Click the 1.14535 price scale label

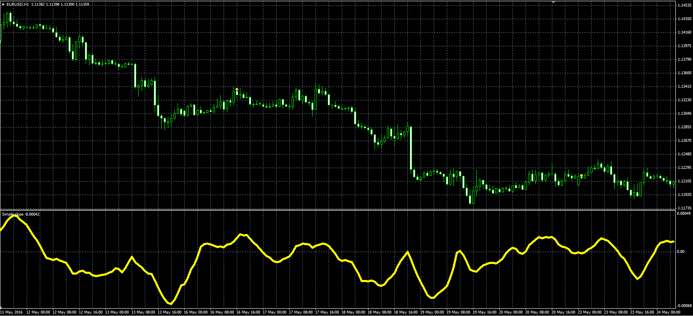coord(684,5)
